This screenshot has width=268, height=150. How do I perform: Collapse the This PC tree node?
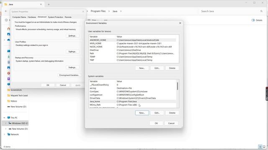click(4, 117)
